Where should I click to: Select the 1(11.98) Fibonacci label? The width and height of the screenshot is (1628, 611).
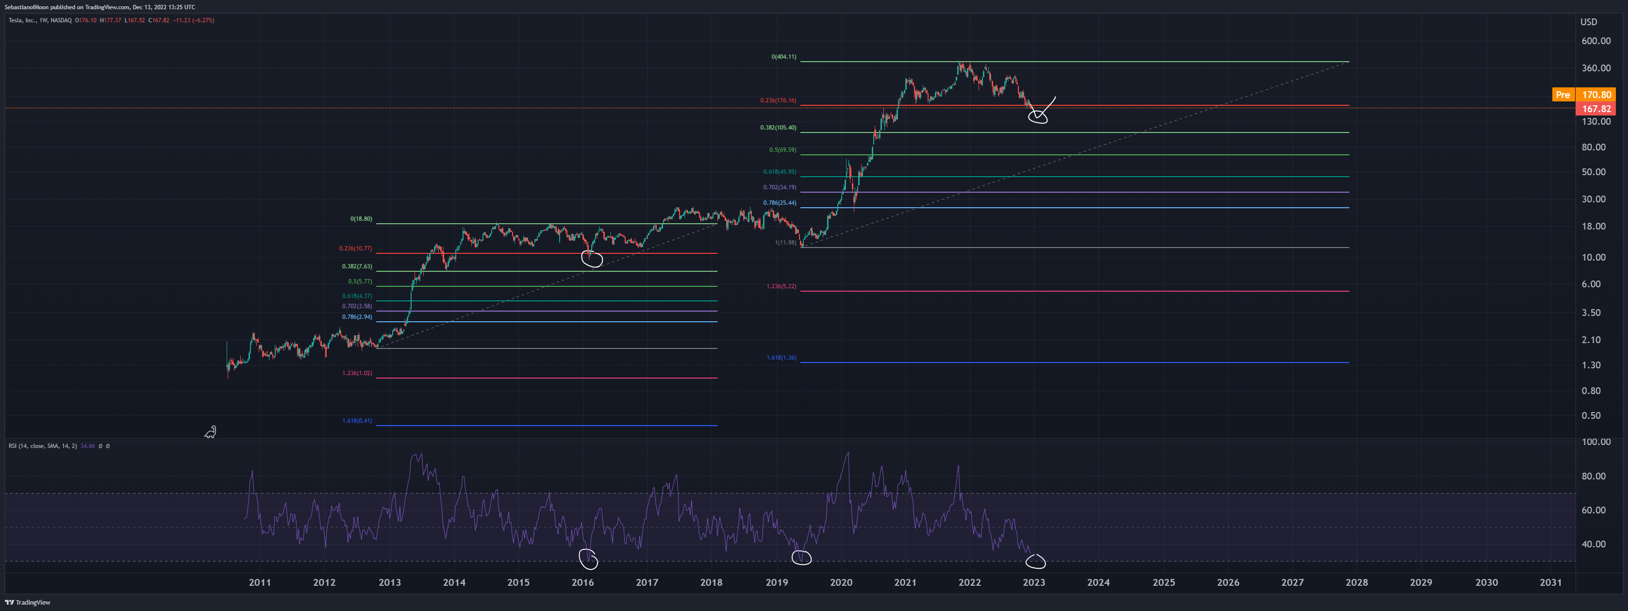point(785,243)
